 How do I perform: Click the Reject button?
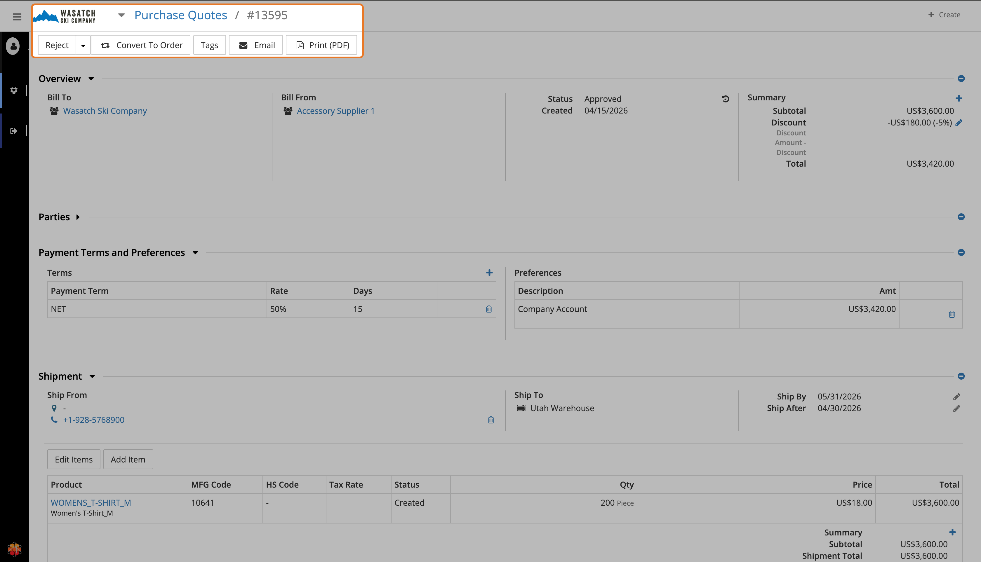[57, 45]
